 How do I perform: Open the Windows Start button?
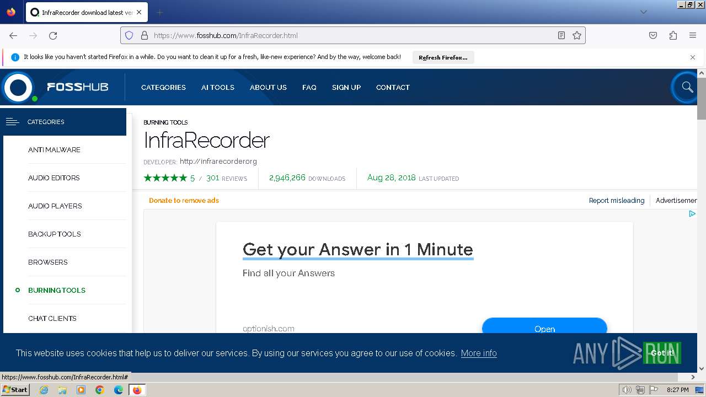tap(15, 389)
